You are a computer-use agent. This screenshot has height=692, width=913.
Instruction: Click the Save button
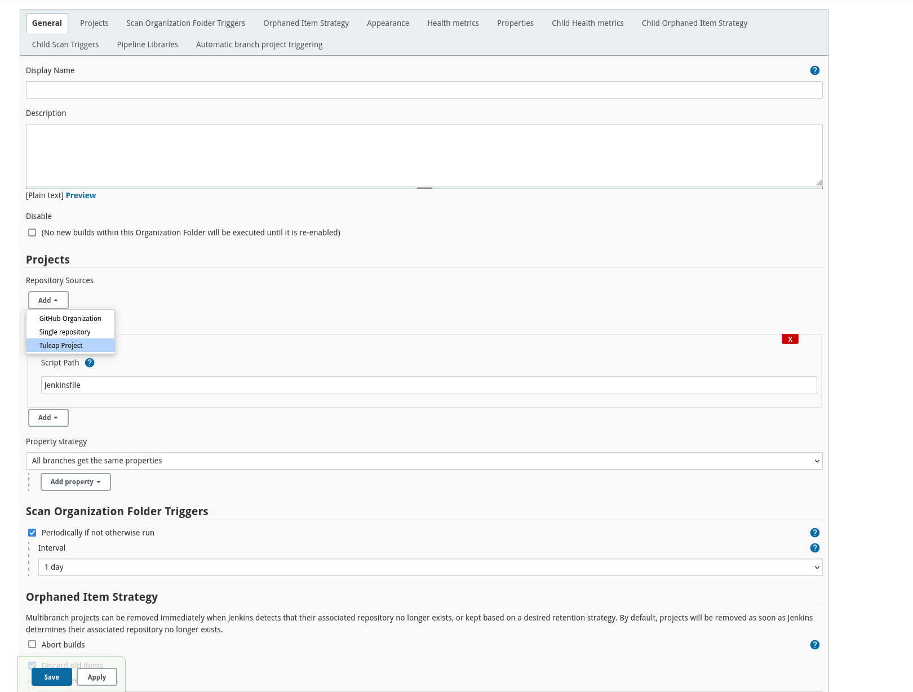point(51,677)
